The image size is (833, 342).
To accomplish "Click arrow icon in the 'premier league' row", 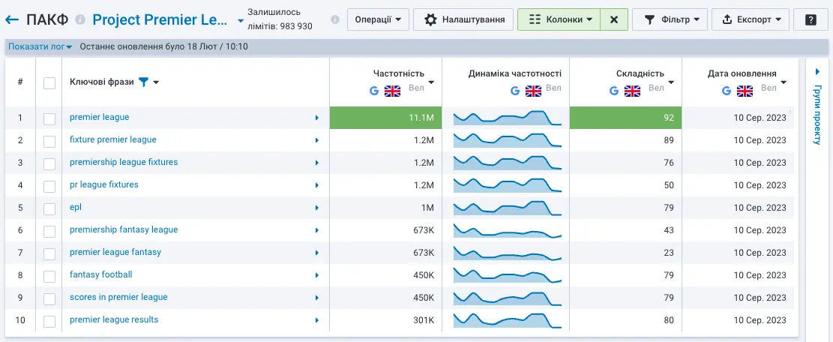I will (317, 118).
